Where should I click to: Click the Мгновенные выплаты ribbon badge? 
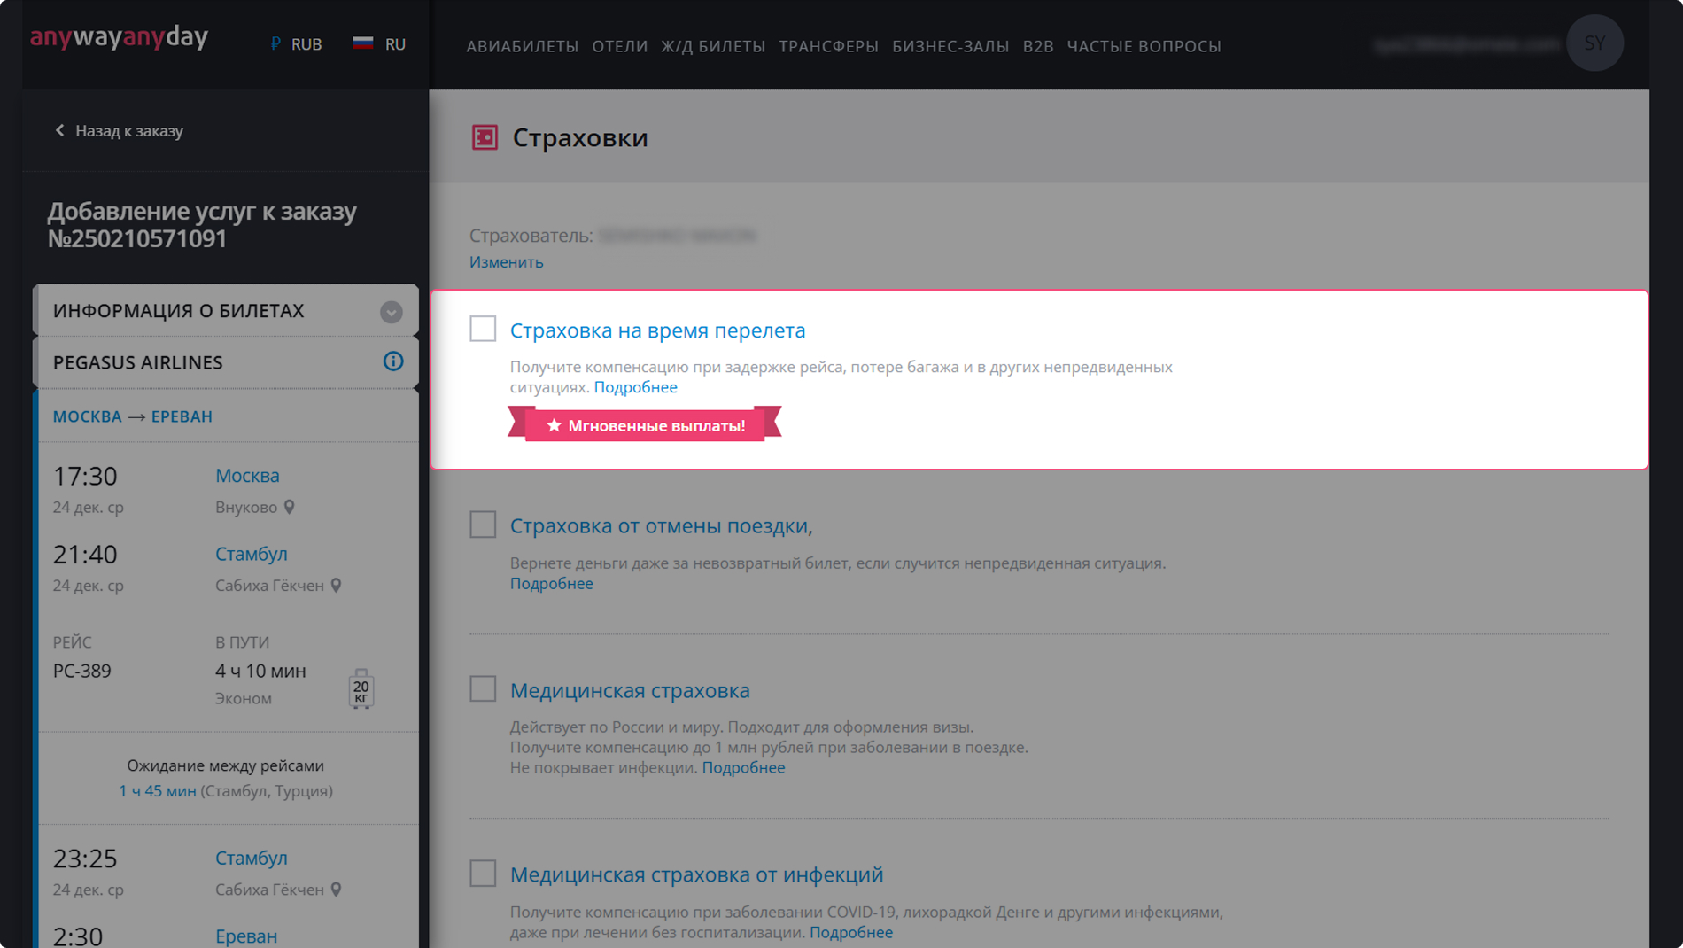point(645,425)
